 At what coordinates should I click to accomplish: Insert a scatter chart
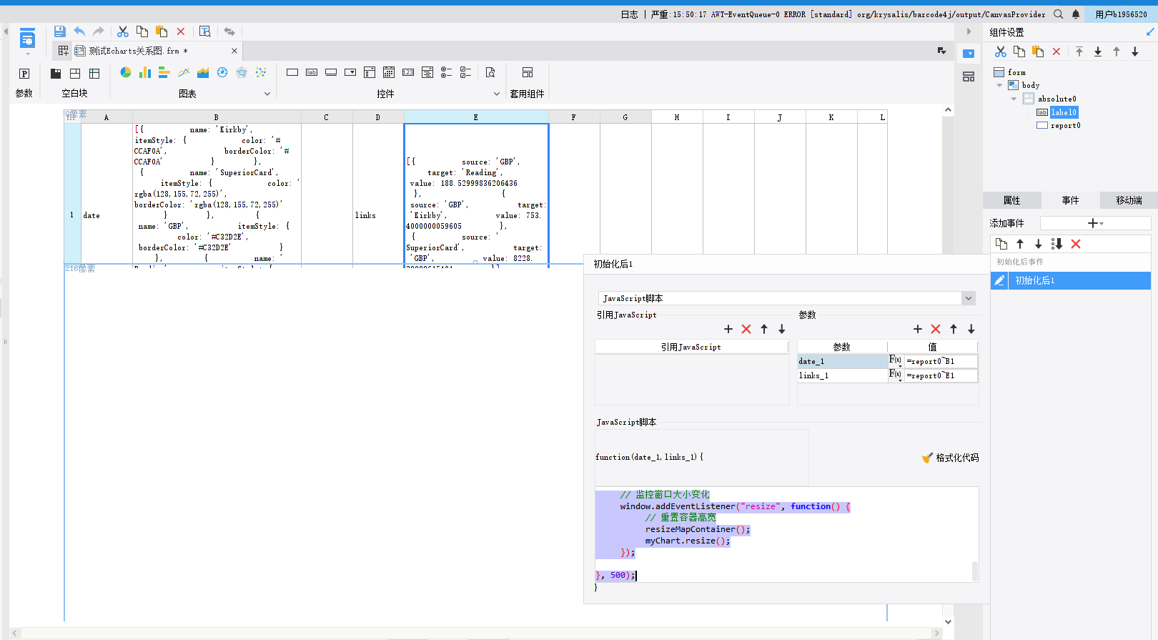(261, 72)
